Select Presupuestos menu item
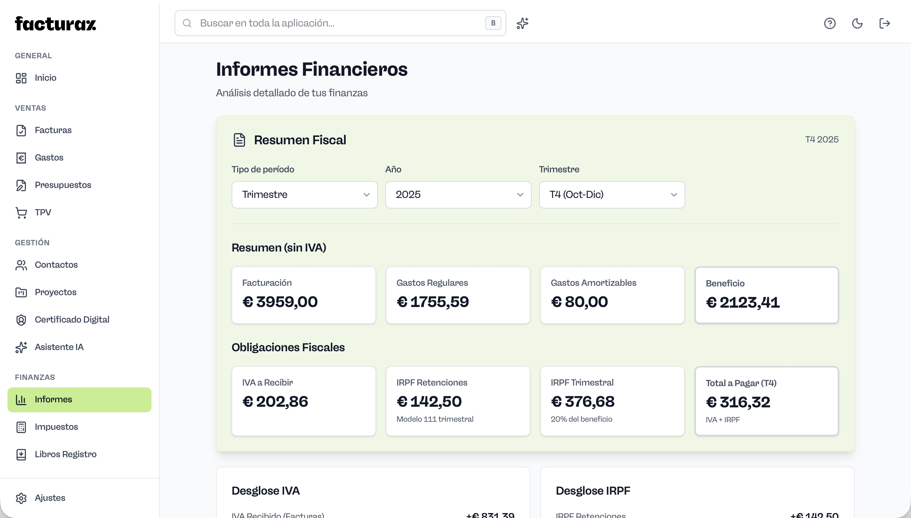This screenshot has height=518, width=911. tap(63, 185)
